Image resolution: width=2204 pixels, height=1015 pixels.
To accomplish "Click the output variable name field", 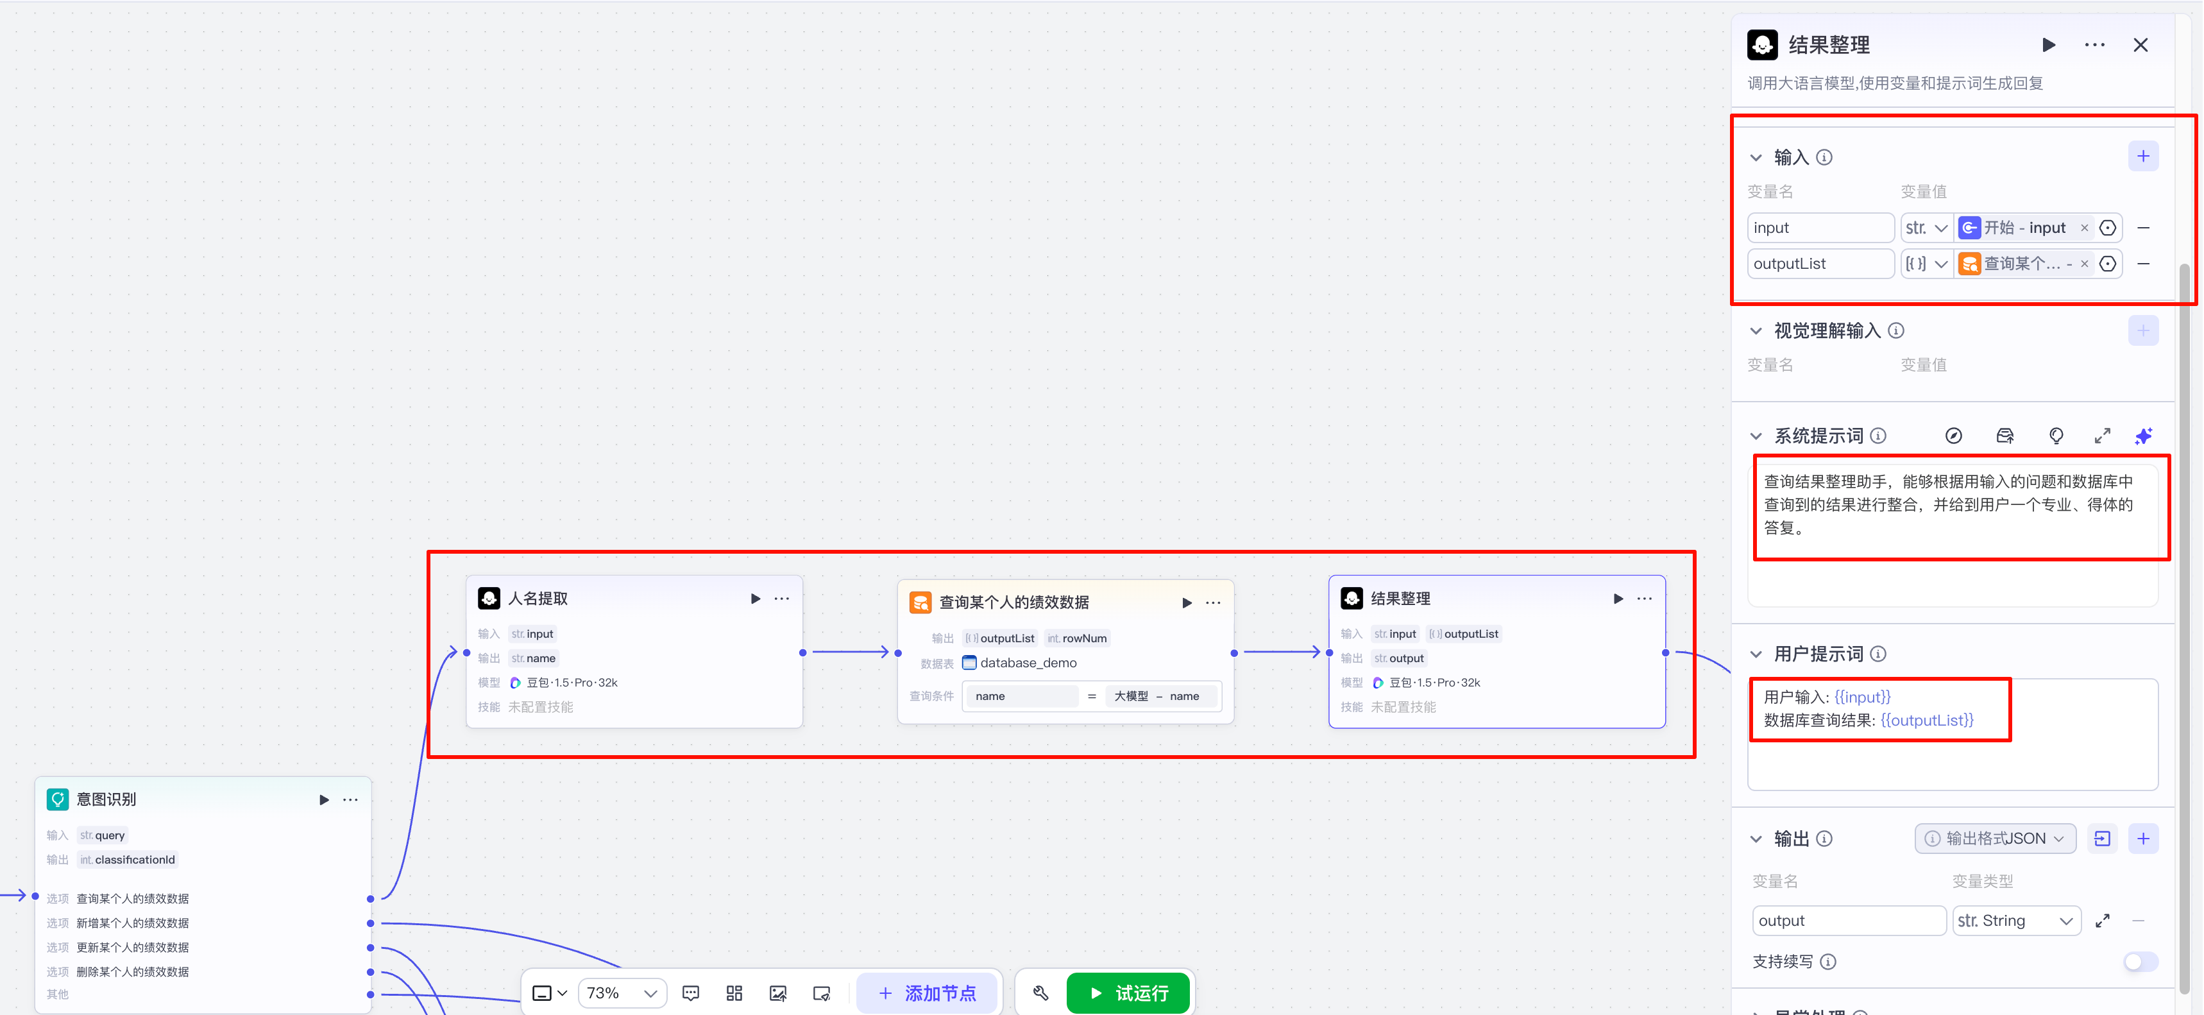I will click(1848, 921).
